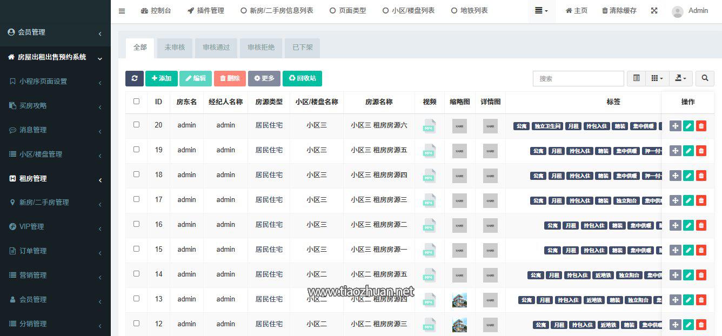This screenshot has height=336, width=722.
Task: Click green edit pencil for row ID 19
Action: (688, 151)
